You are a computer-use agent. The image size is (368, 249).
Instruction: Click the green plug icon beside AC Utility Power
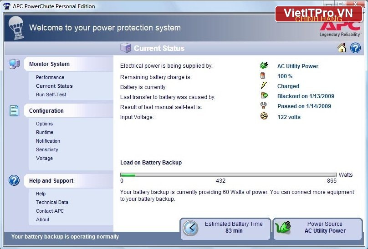(x=264, y=65)
